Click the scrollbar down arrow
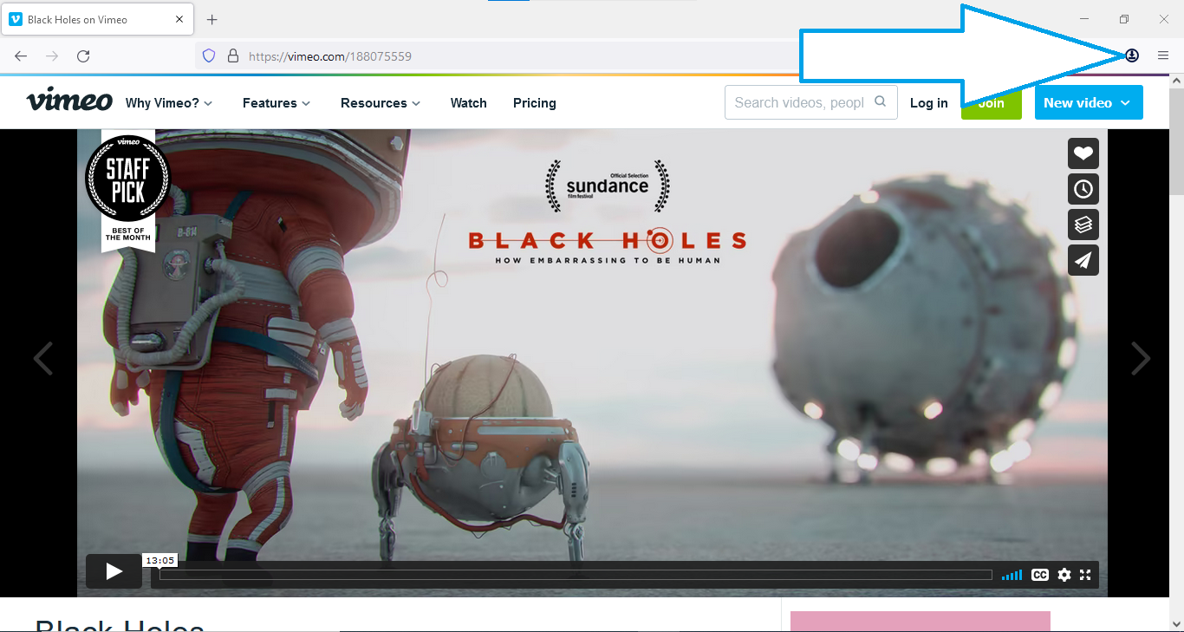 point(1176,624)
